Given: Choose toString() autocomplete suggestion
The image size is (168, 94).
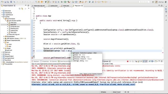Looking at the screenshot, I should (x=86, y=61).
